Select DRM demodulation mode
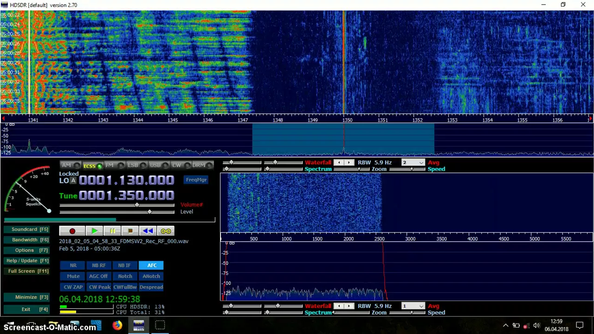This screenshot has width=594, height=334. click(202, 165)
